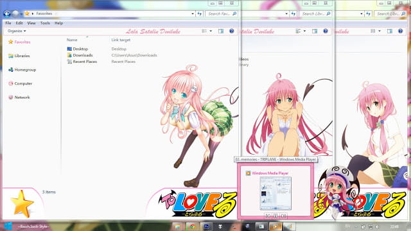Select the Downloads item in the file list
The width and height of the screenshot is (411, 231).
80,55
